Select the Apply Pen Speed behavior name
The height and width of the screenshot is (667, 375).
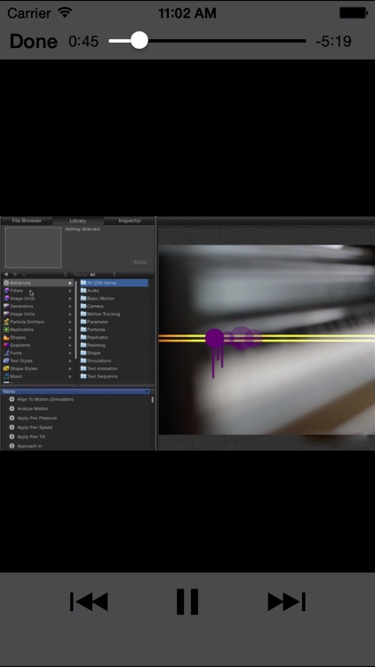(35, 428)
